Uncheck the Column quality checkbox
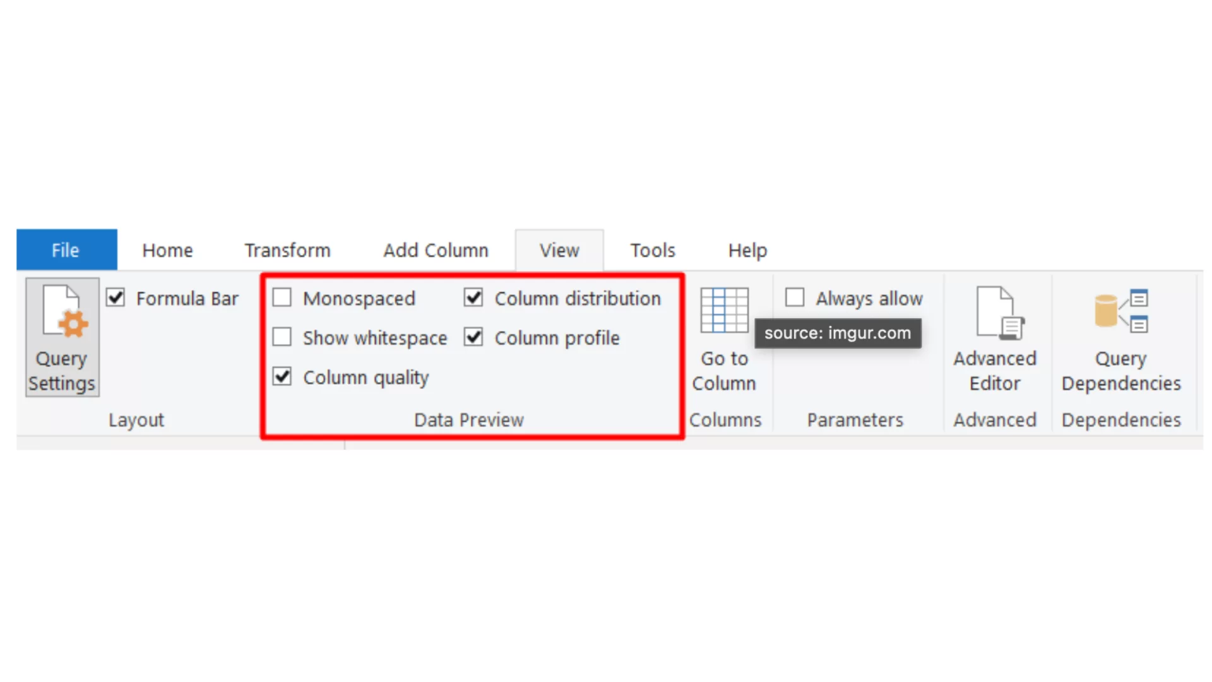Image resolution: width=1212 pixels, height=682 pixels. coord(282,377)
